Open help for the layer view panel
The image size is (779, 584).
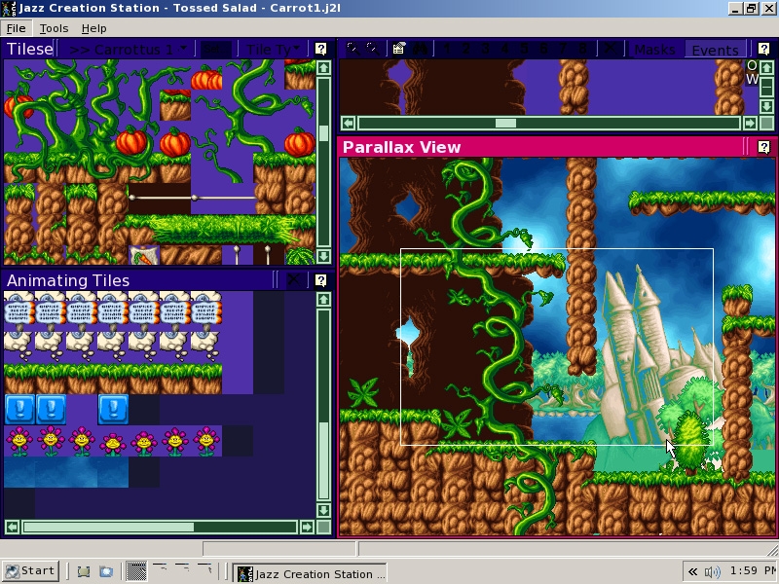(763, 49)
